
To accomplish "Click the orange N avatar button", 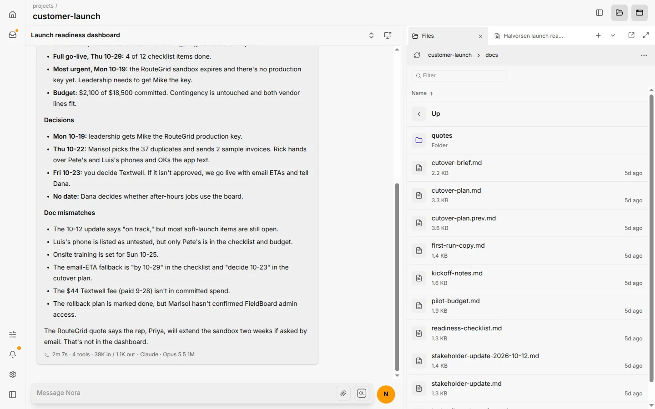I will [x=386, y=394].
